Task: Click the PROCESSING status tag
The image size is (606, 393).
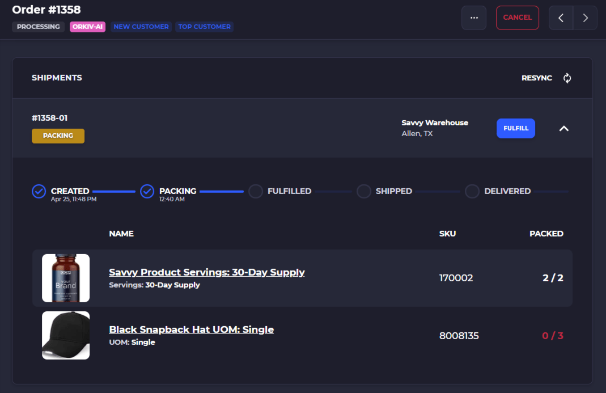Action: [38, 27]
